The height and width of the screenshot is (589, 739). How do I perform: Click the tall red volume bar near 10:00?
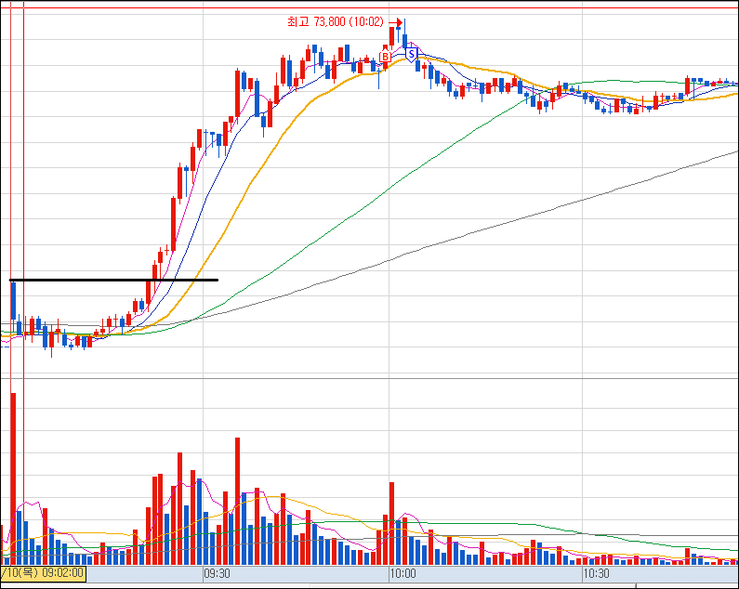(x=391, y=523)
